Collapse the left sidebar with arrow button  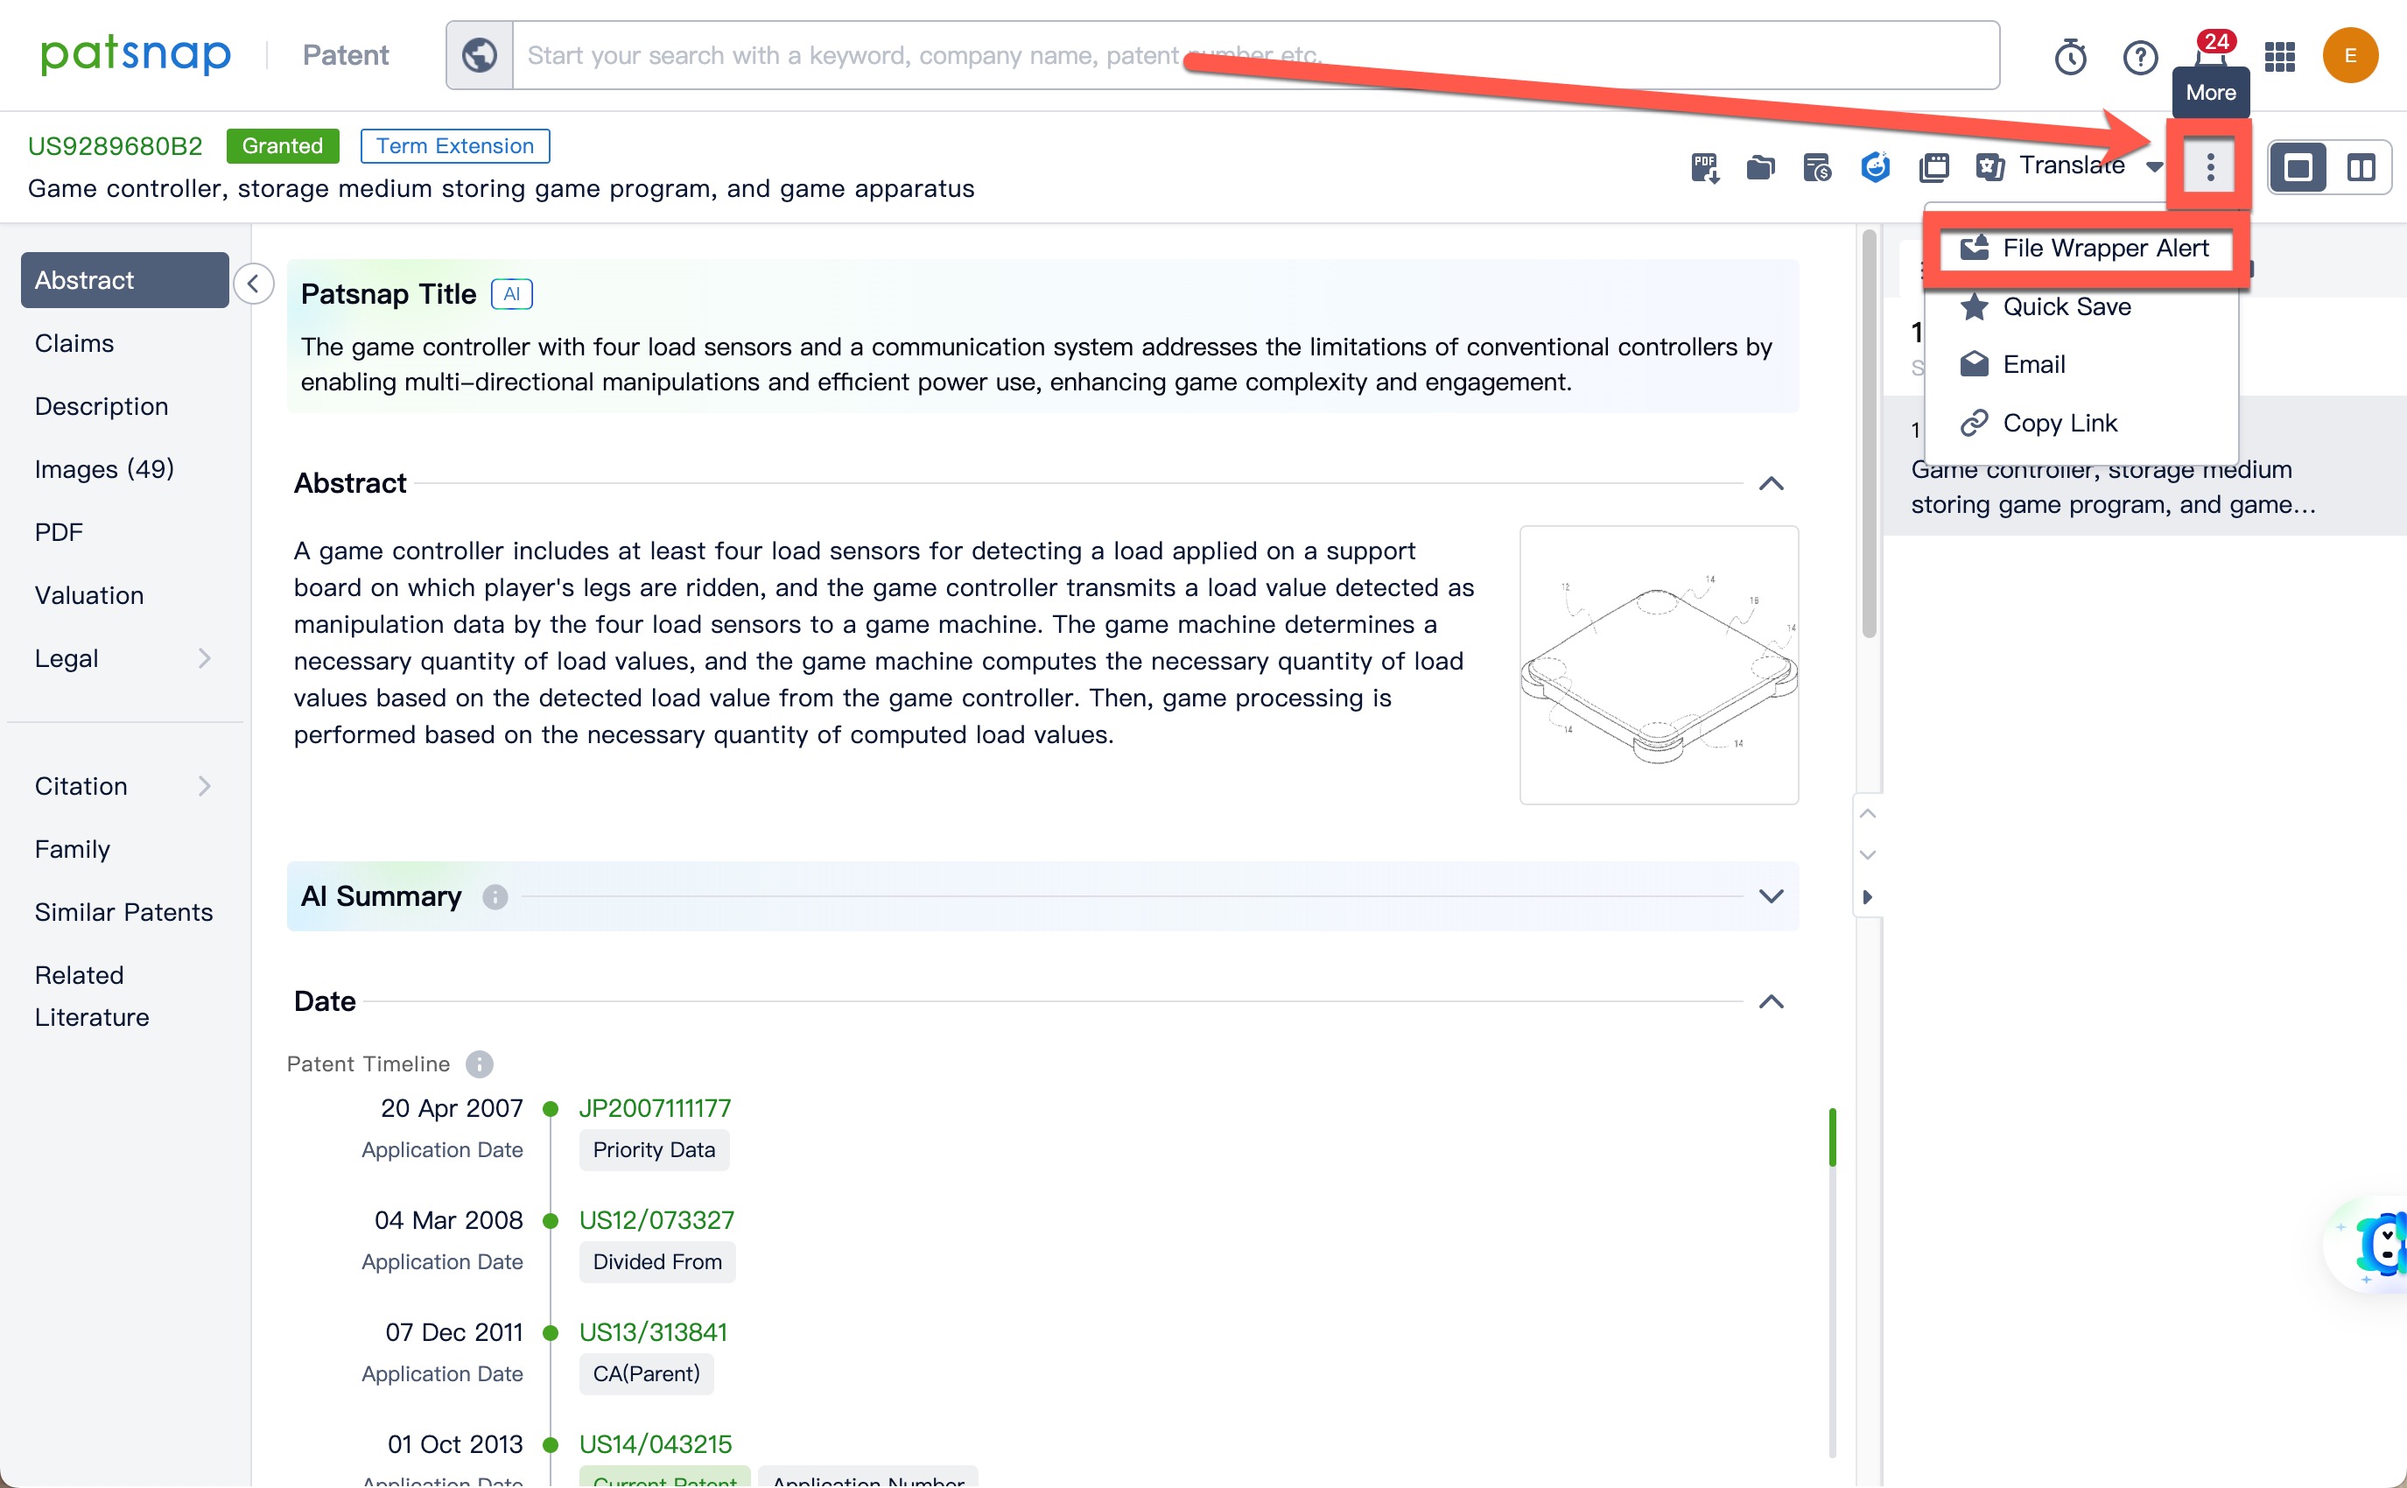[x=254, y=284]
